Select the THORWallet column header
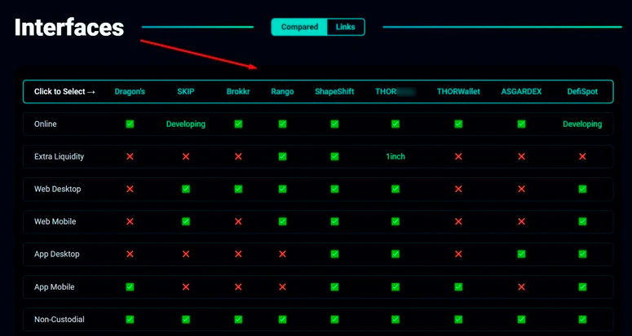Screen dimensions: 632x336 [458, 92]
